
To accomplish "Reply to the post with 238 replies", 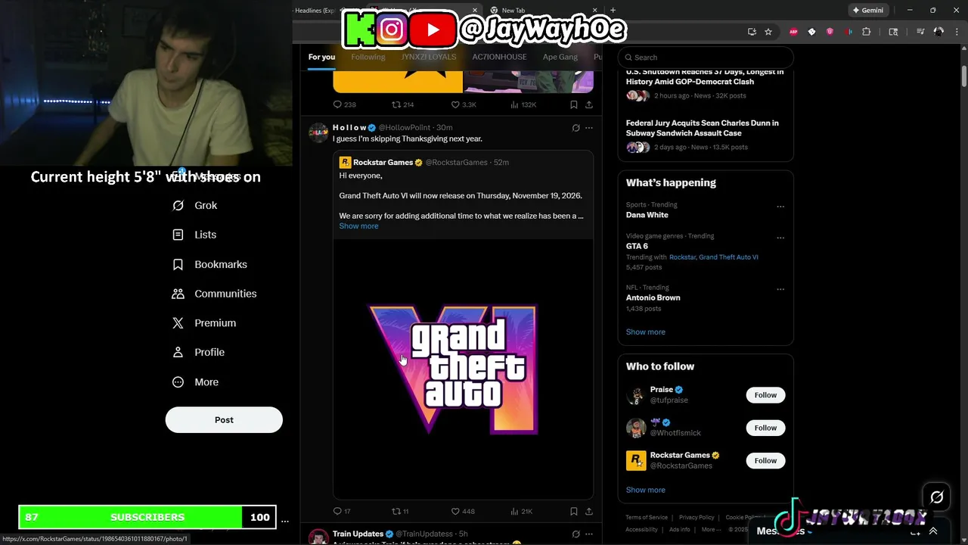I will (345, 104).
